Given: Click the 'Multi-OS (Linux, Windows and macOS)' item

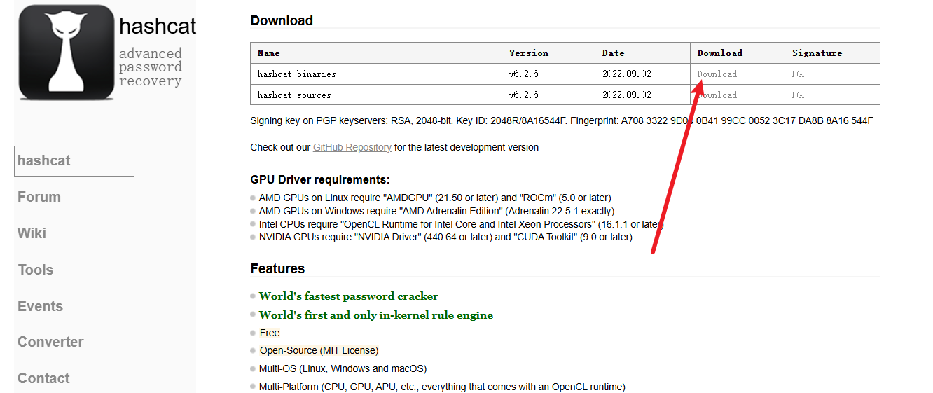Looking at the screenshot, I should pos(343,368).
